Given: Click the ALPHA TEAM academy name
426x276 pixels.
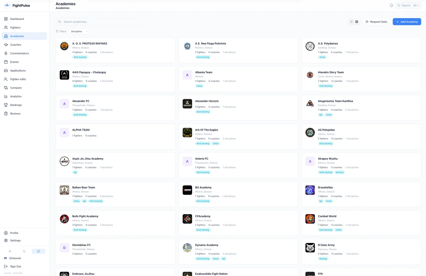Looking at the screenshot, I should point(81,130).
